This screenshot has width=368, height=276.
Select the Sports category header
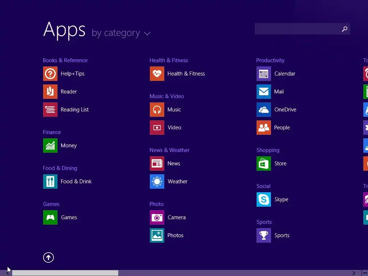264,222
